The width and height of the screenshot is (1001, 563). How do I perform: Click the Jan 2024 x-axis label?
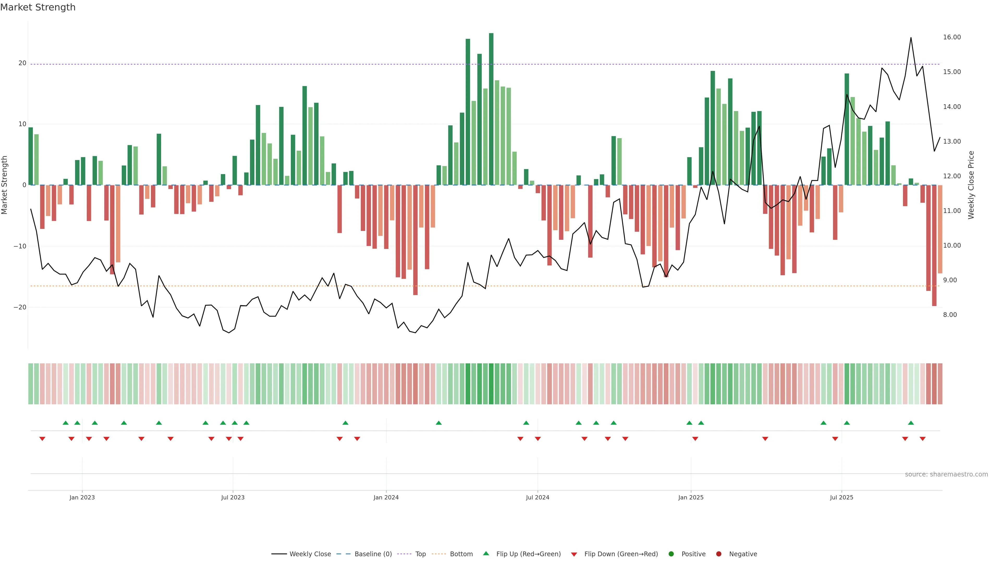point(386,497)
